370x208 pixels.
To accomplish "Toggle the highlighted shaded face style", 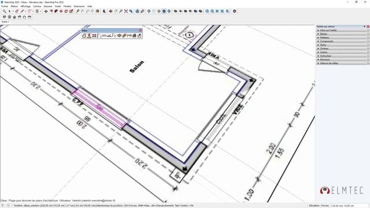I will click(x=164, y=11).
